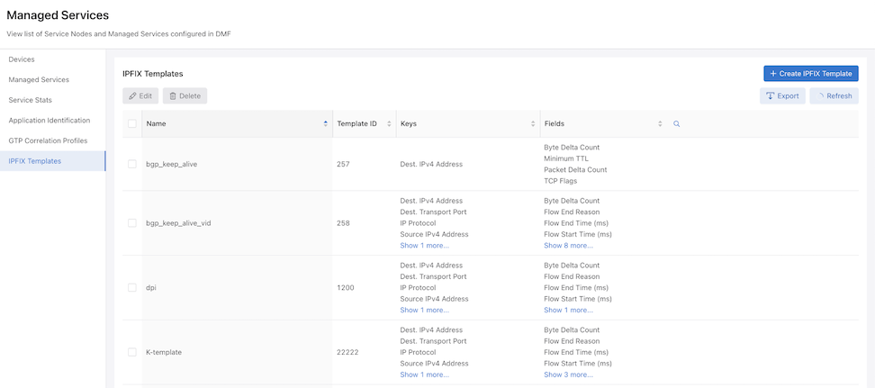Viewport: 875px width, 388px height.
Task: Create a new IPFIX Template
Action: [811, 74]
